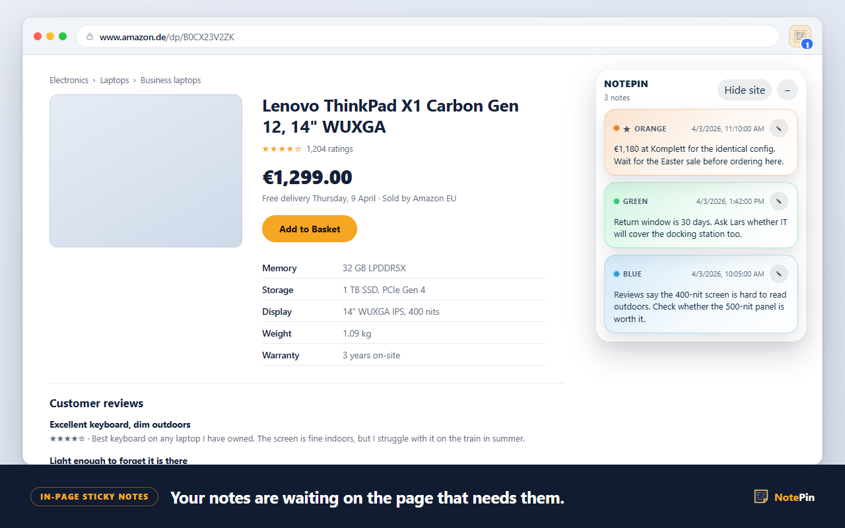Screen dimensions: 845x528
Task: Click the Warranty spec label
Action: [281, 355]
